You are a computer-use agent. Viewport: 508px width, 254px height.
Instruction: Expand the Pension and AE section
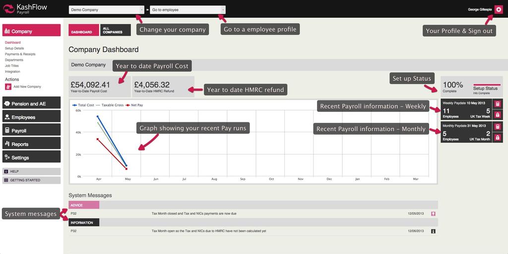pos(31,104)
